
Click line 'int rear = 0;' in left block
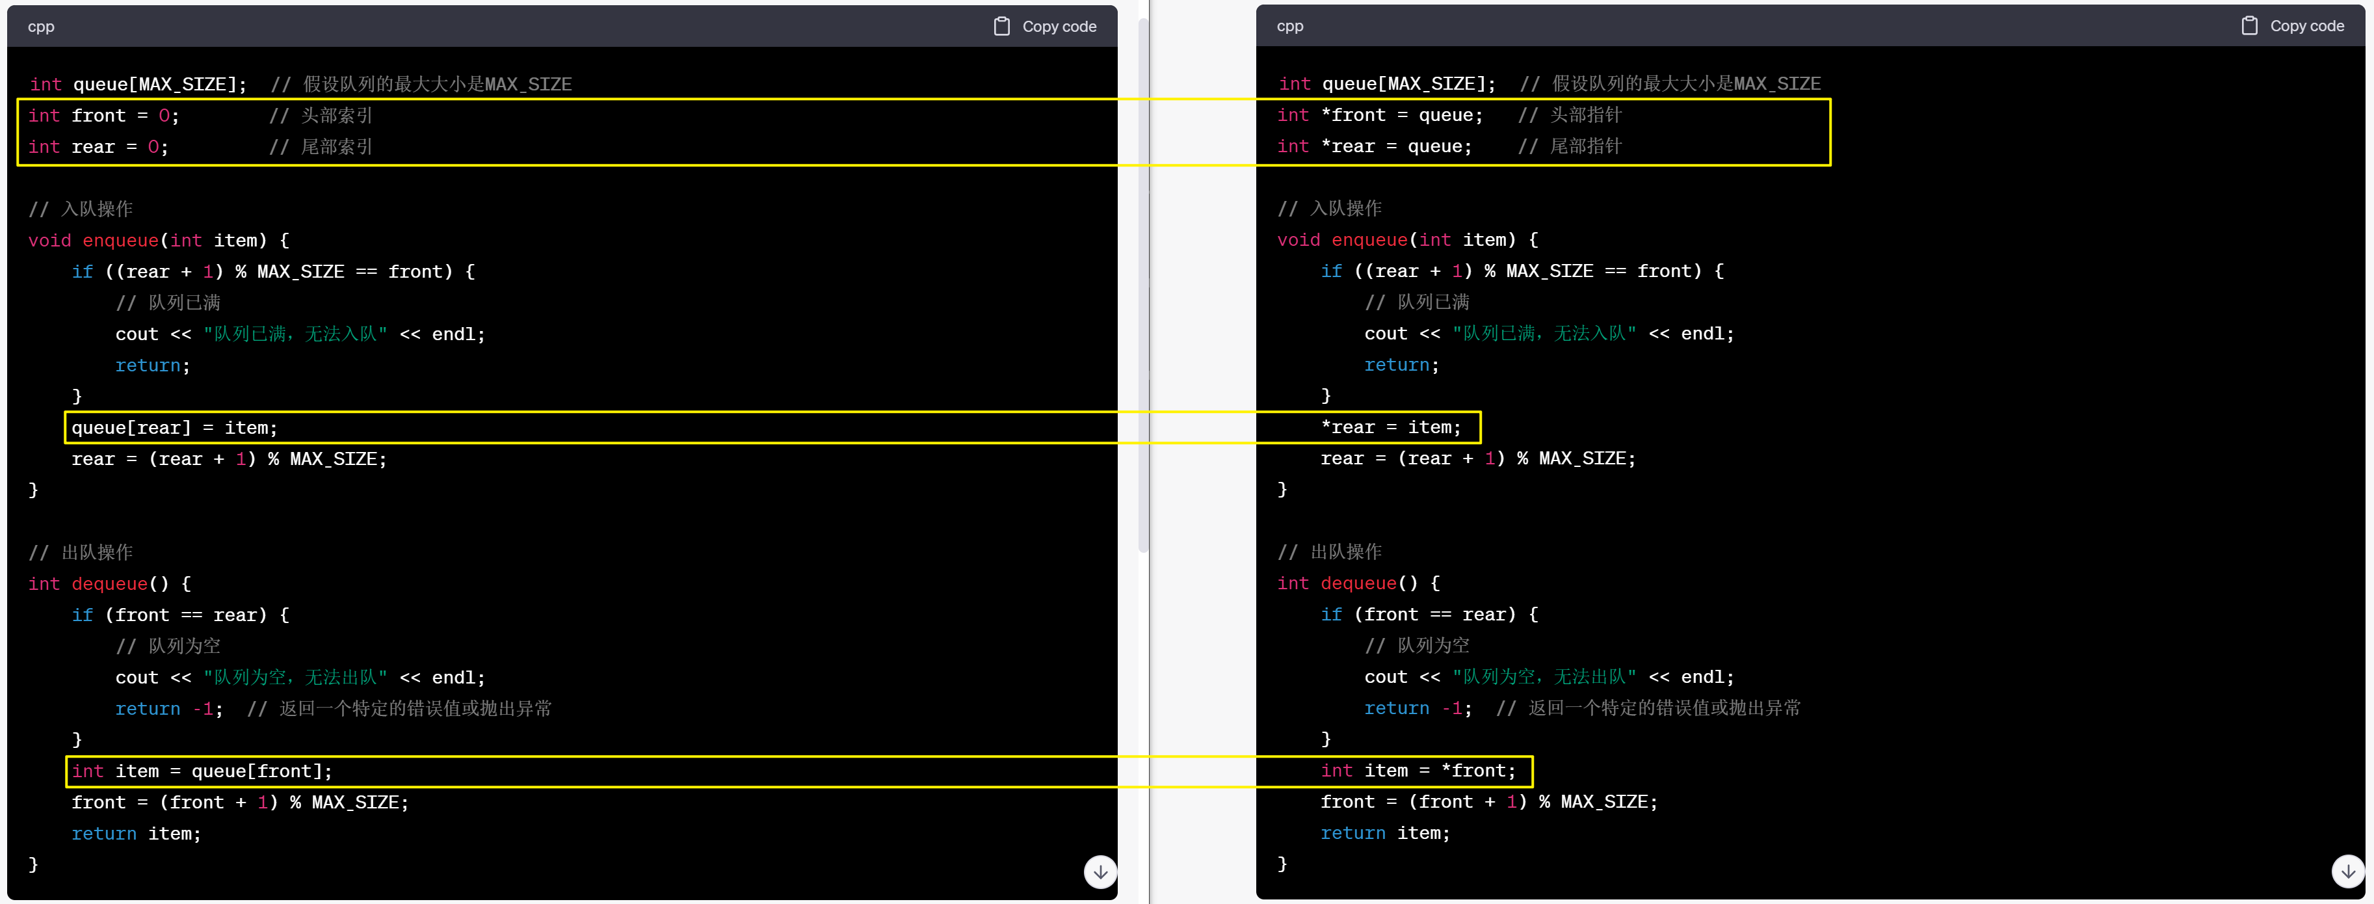(99, 146)
